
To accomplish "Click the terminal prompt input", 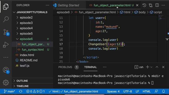I will [152, 83].
